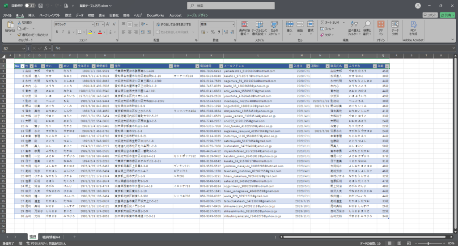458x246 pixels.
Task: Toggle Bold formatting
Action: tap(57, 32)
